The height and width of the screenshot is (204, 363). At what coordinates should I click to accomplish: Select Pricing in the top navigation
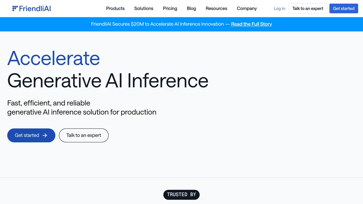(170, 8)
